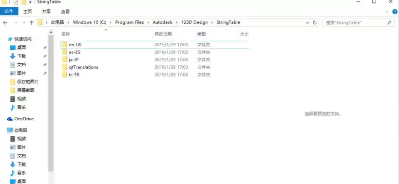This screenshot has height=184, width=399.
Task: Select the es-ES folder icon
Action: (x=64, y=52)
